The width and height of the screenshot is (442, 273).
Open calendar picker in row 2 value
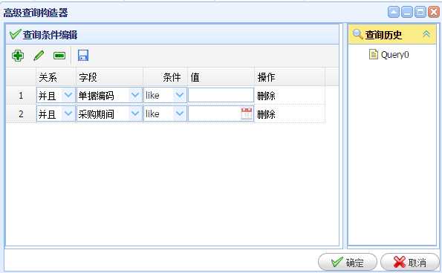coord(247,114)
